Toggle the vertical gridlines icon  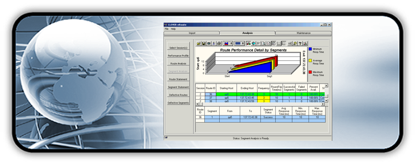click(279, 43)
